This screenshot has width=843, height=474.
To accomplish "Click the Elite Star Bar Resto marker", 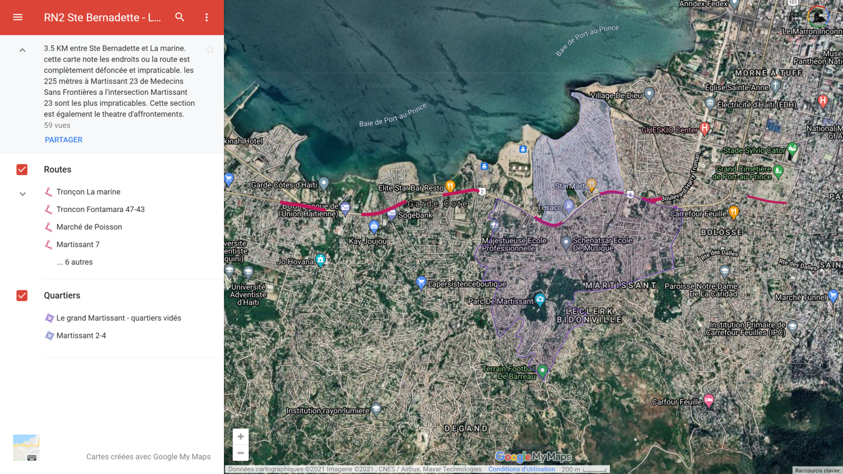I will (450, 186).
